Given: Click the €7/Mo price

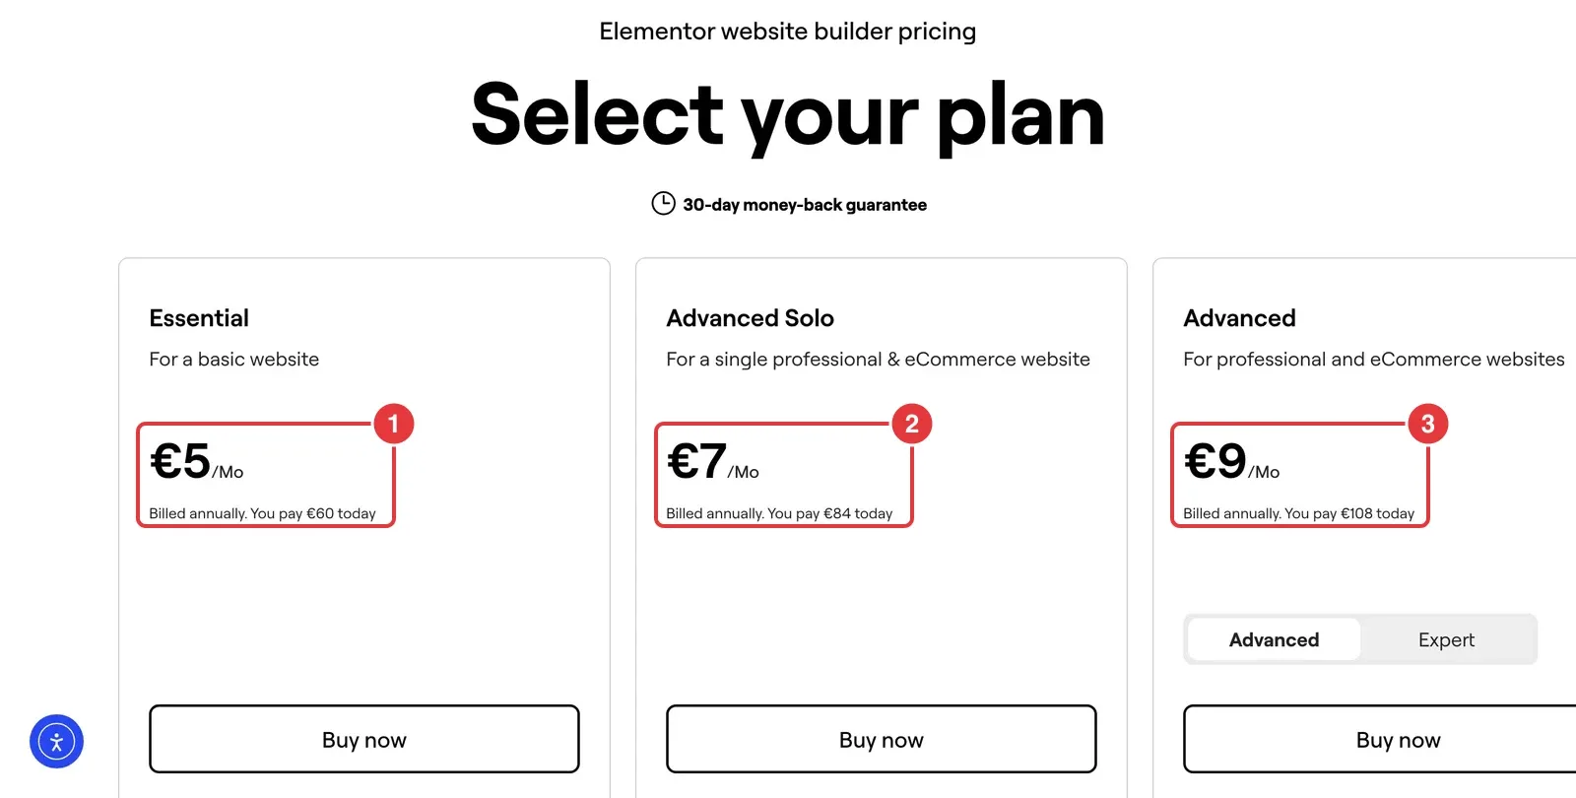Looking at the screenshot, I should [x=713, y=461].
